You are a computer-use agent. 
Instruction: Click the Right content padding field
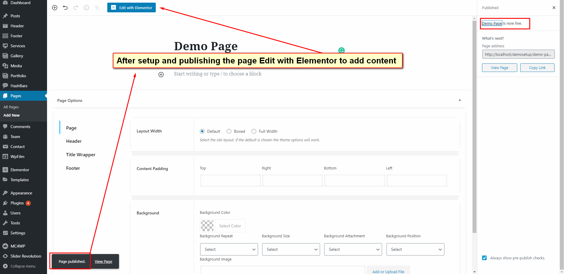292,181
